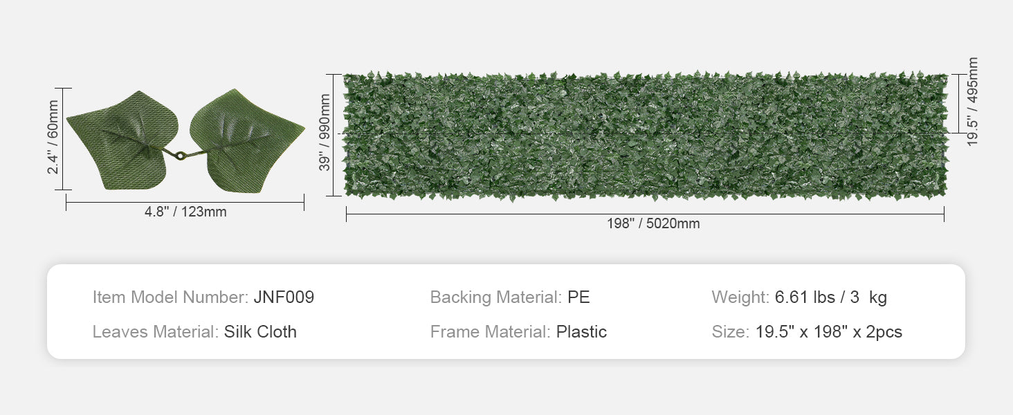1013x415 pixels.
Task: Select the ivy hedge privacy screen image
Action: pyautogui.click(x=645, y=136)
